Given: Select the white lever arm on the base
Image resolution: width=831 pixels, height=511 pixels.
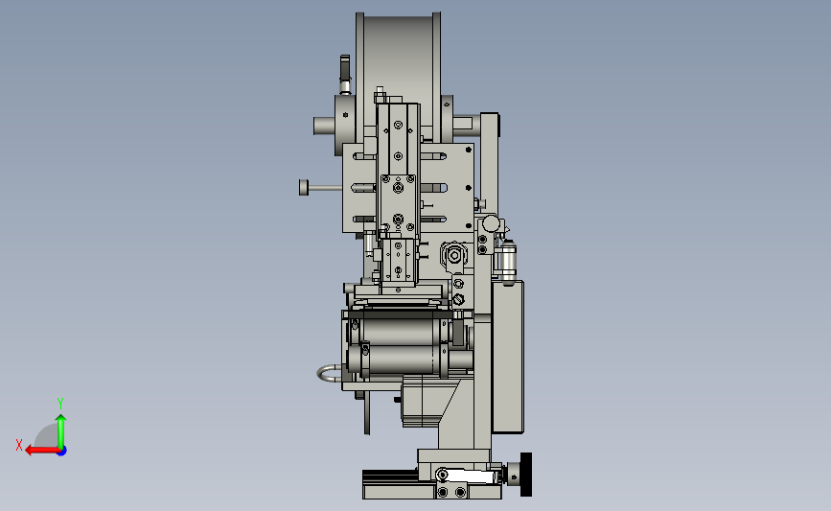Looking at the screenshot, I should [x=468, y=476].
